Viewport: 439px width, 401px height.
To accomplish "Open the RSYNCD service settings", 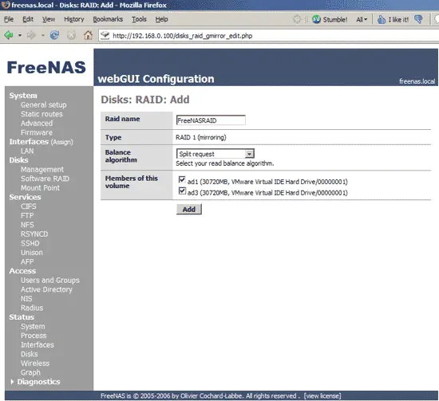I will click(x=34, y=234).
